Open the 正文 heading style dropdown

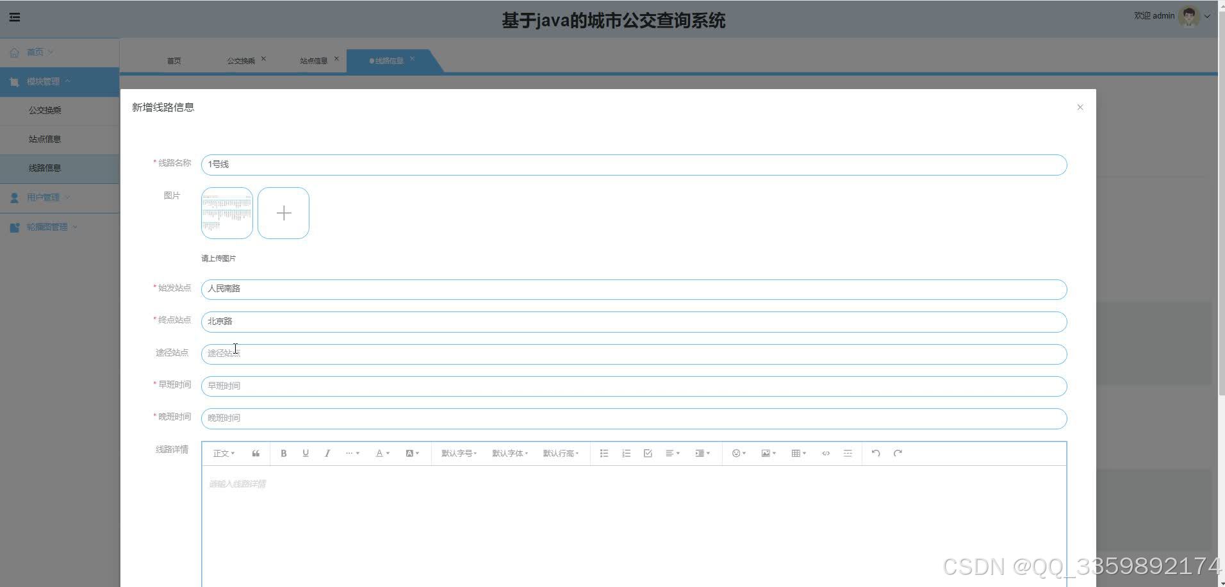click(x=224, y=453)
